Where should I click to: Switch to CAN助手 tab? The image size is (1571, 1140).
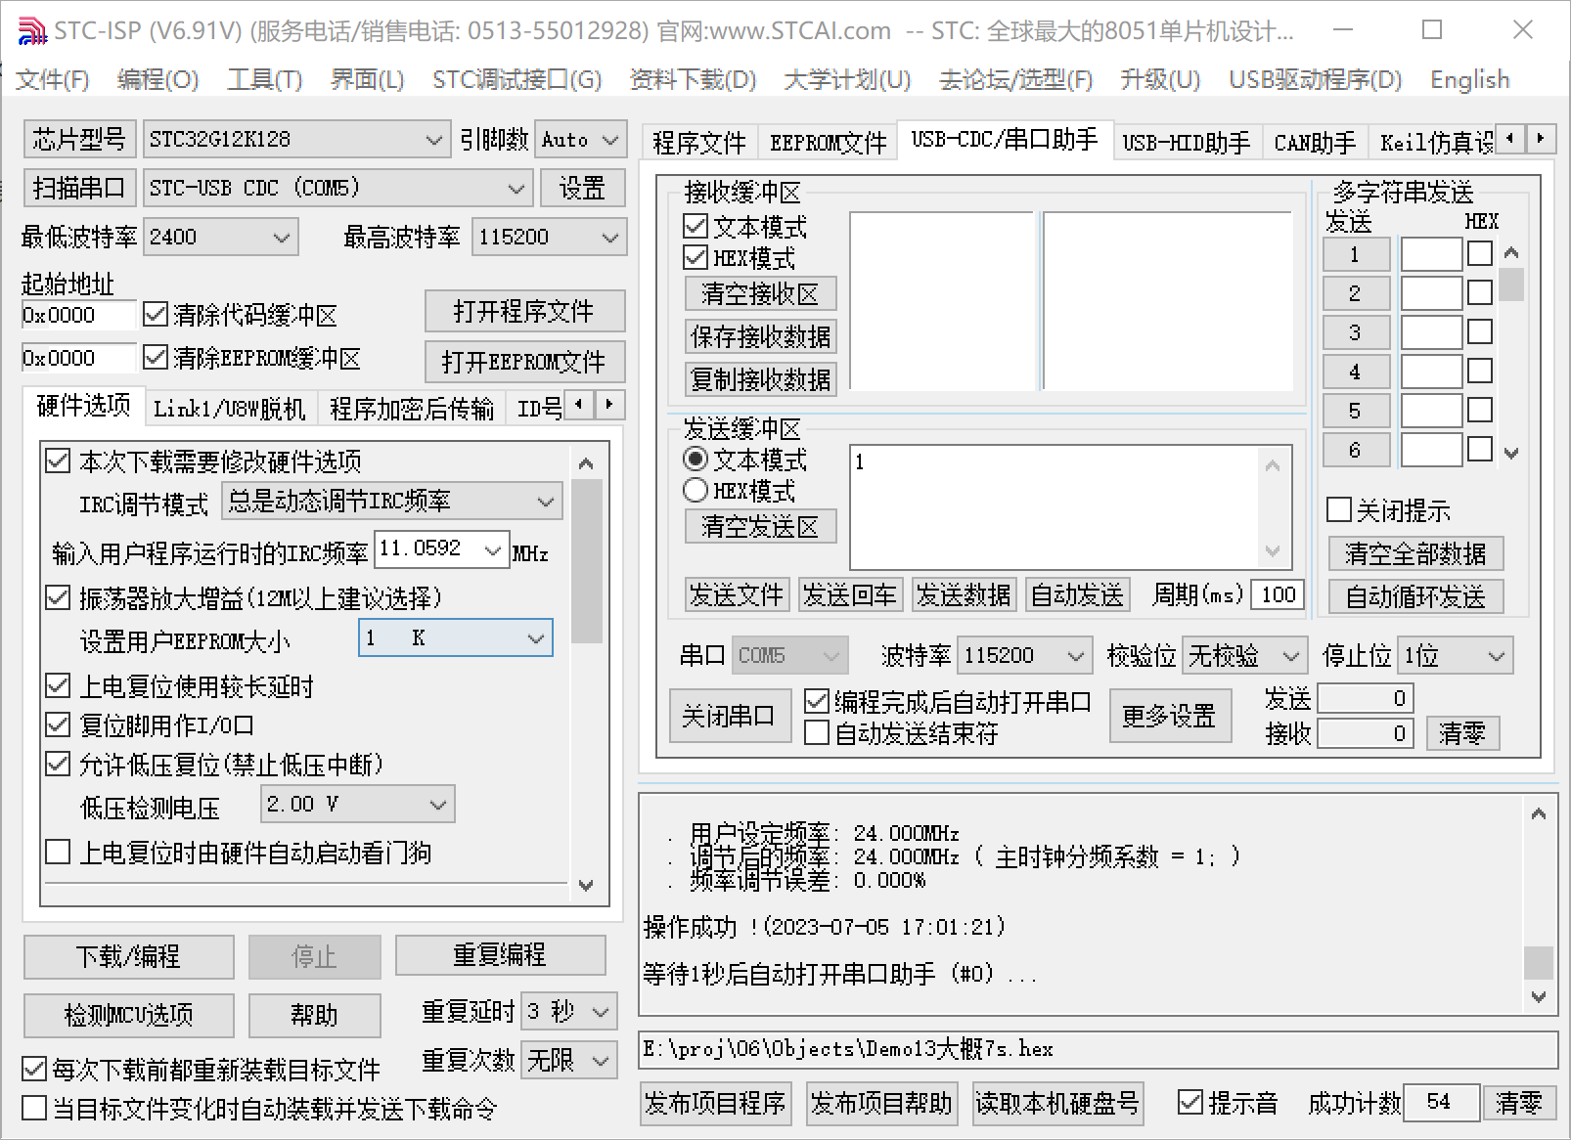point(1315,143)
